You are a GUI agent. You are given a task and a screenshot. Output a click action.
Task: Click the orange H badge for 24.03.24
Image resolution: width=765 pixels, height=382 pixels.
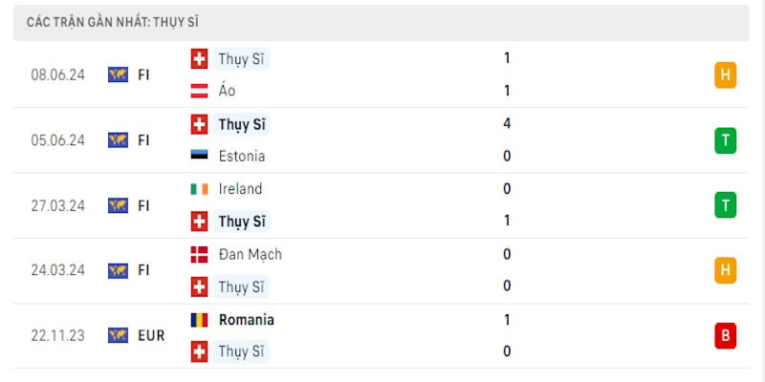click(x=726, y=270)
